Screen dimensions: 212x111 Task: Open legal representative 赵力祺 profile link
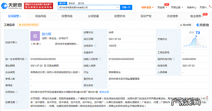tap(46, 34)
